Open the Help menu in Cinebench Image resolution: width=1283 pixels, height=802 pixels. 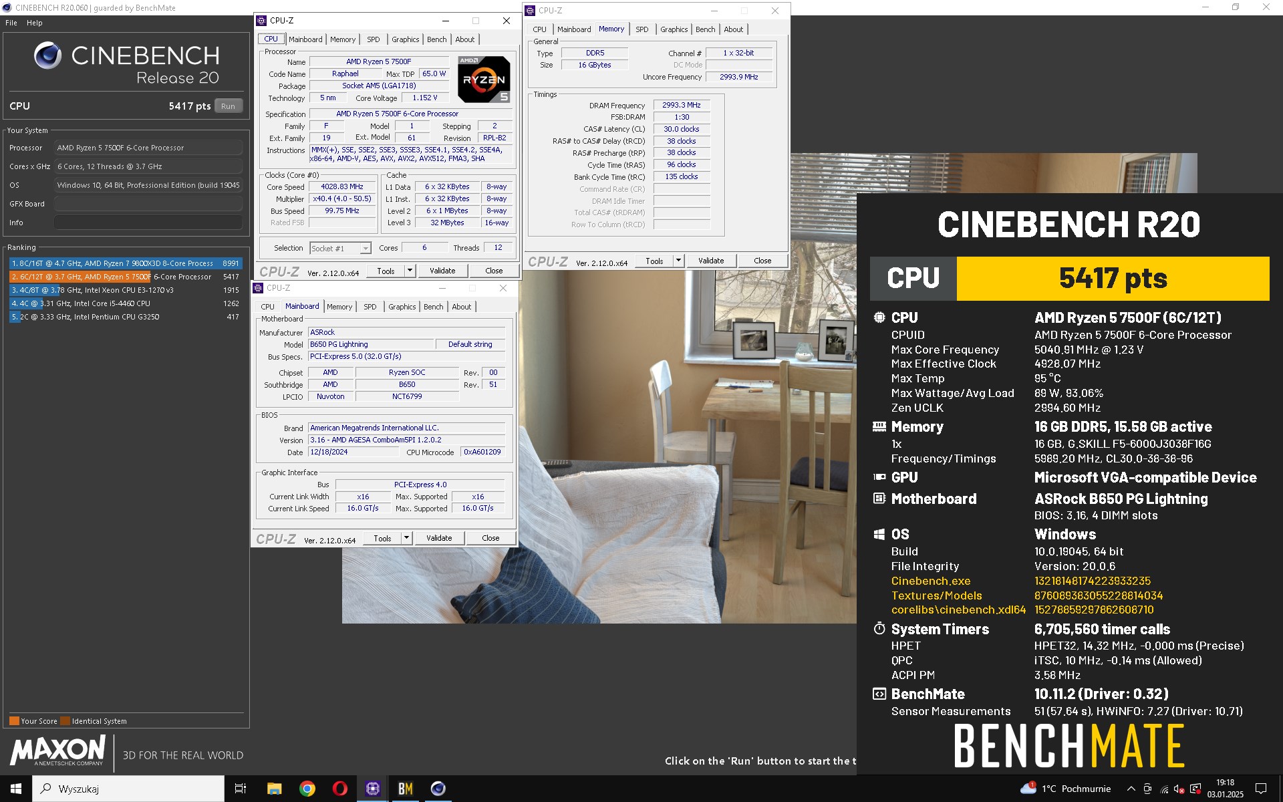[35, 23]
